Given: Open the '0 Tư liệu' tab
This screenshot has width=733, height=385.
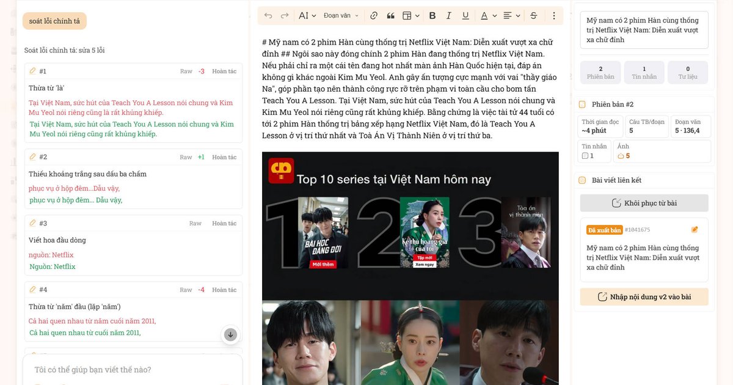Looking at the screenshot, I should 688,73.
